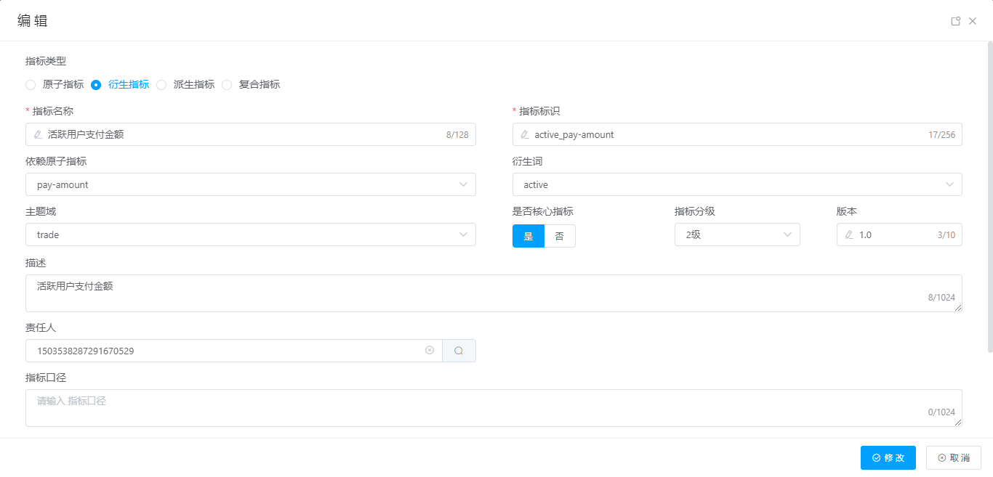This screenshot has width=993, height=477.
Task: Open the 主题域 dropdown showing trade
Action: (250, 235)
